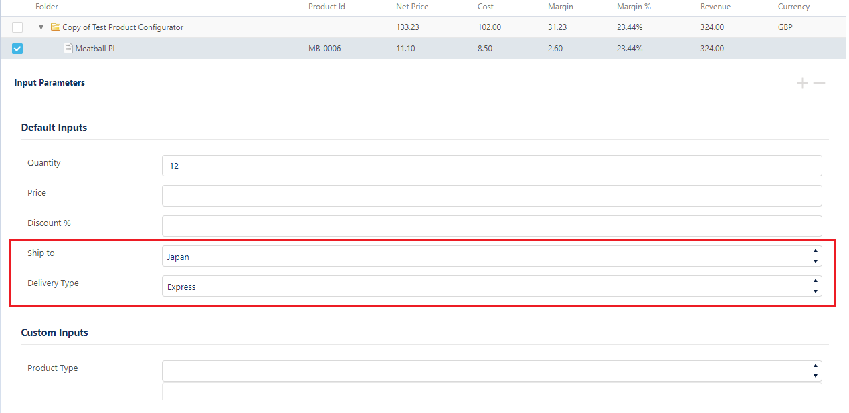Click the Margin % column header
This screenshot has width=849, height=413.
(634, 7)
